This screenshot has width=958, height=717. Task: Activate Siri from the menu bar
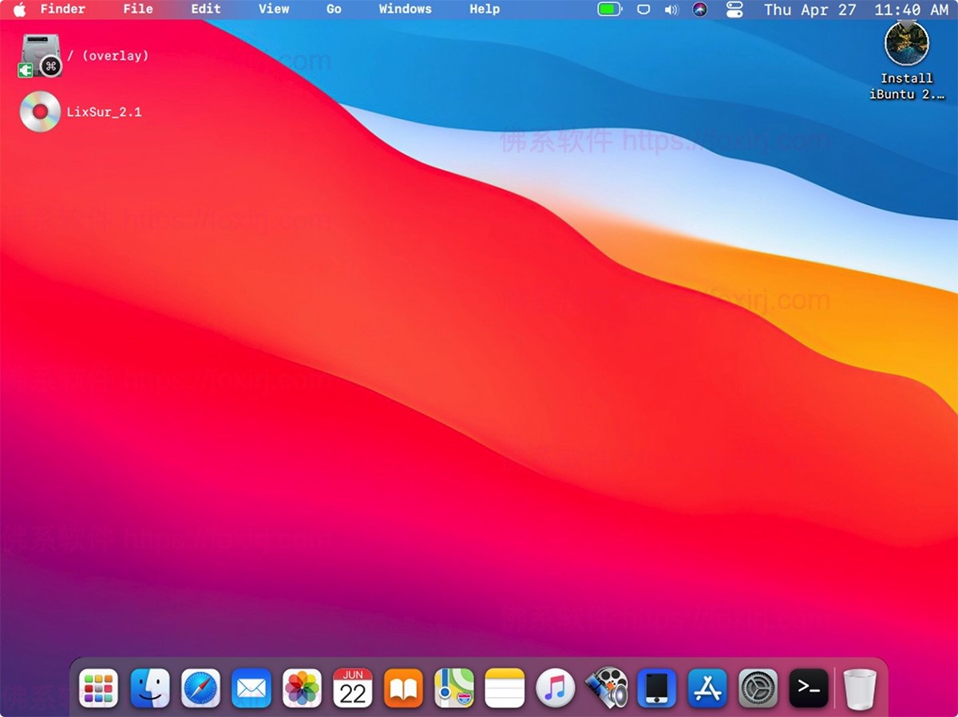[699, 10]
